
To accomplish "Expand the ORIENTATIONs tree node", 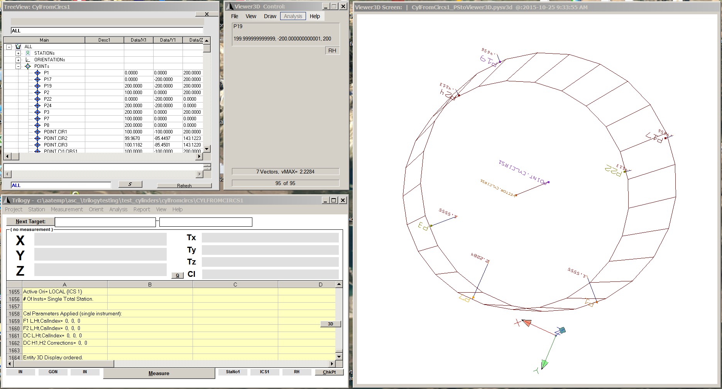I will click(18, 60).
